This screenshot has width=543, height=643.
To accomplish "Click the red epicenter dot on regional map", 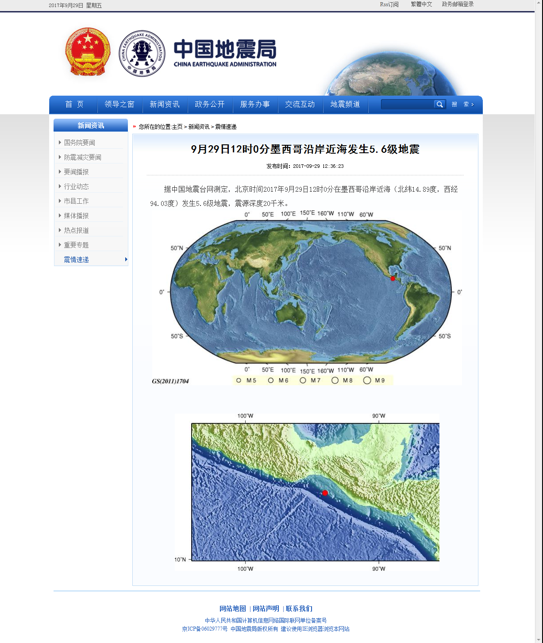I will tap(325, 493).
